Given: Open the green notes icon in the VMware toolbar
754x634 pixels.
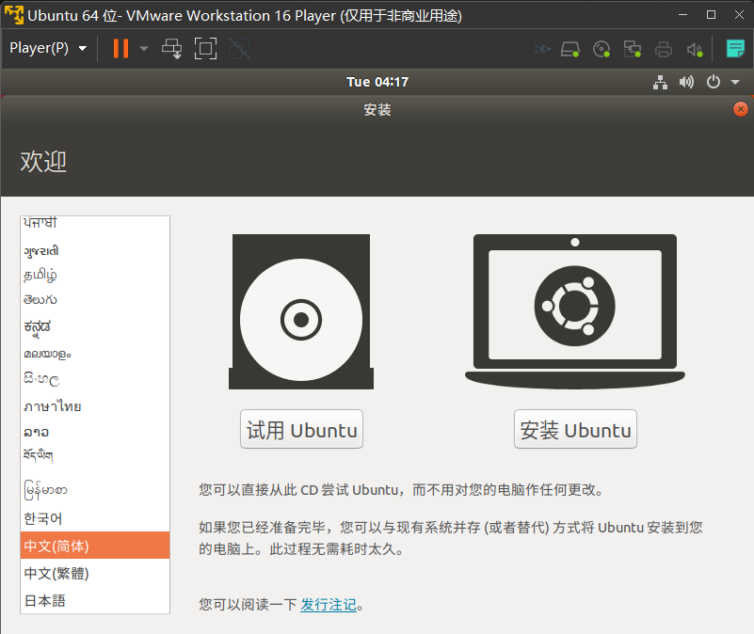Looking at the screenshot, I should click(735, 49).
